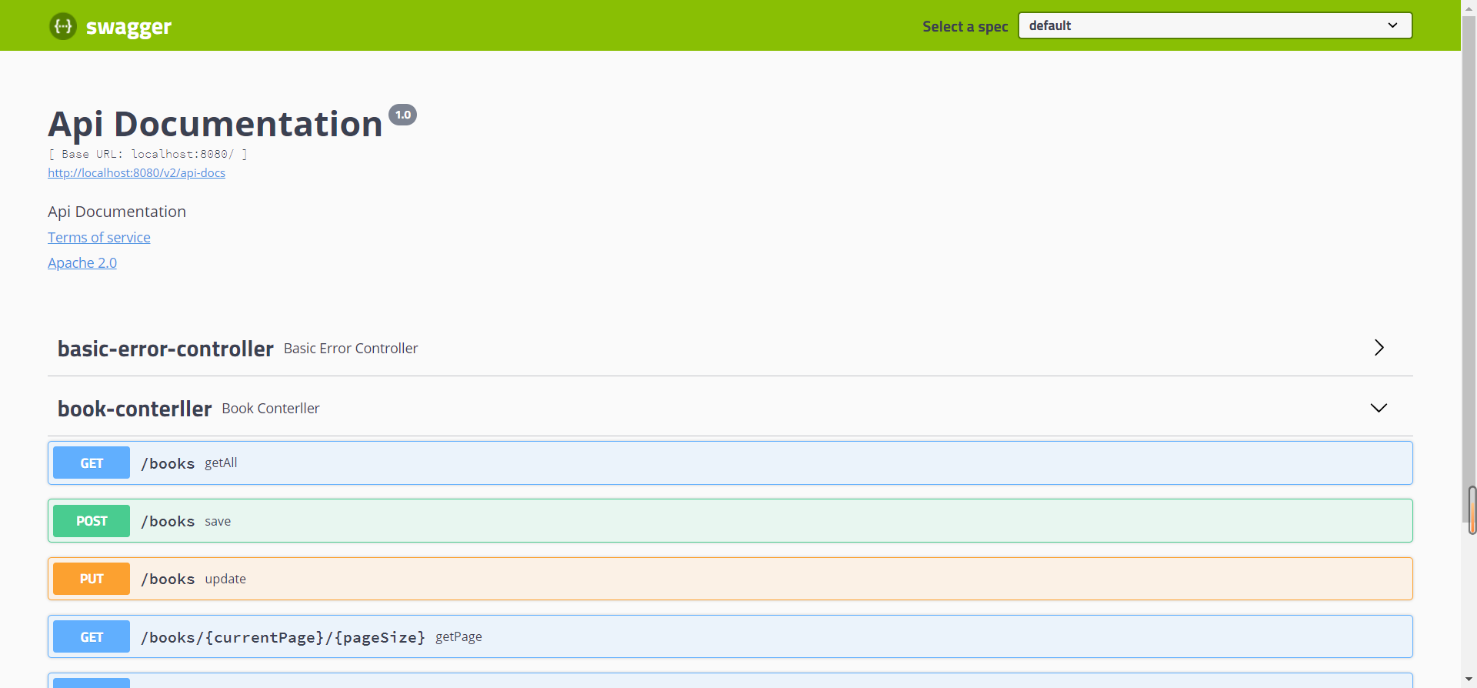Open the api-docs URL link
Viewport: 1477px width, 688px height.
136,173
